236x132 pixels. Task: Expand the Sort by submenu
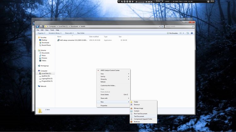(x=113, y=77)
